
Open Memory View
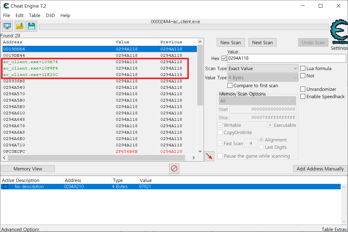28,169
